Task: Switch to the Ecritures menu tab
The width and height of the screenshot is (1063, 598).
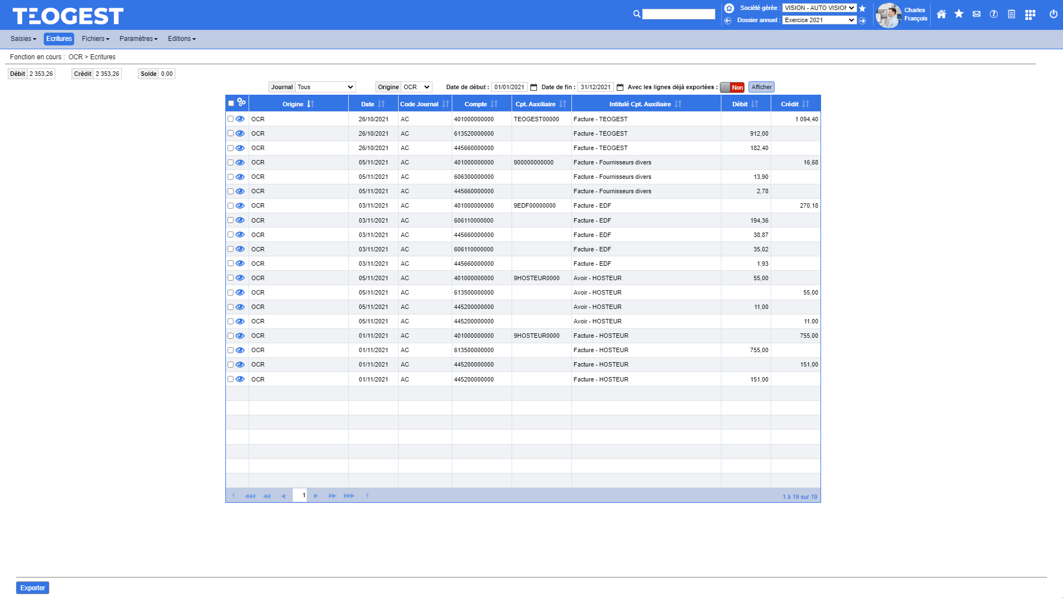Action: click(58, 39)
